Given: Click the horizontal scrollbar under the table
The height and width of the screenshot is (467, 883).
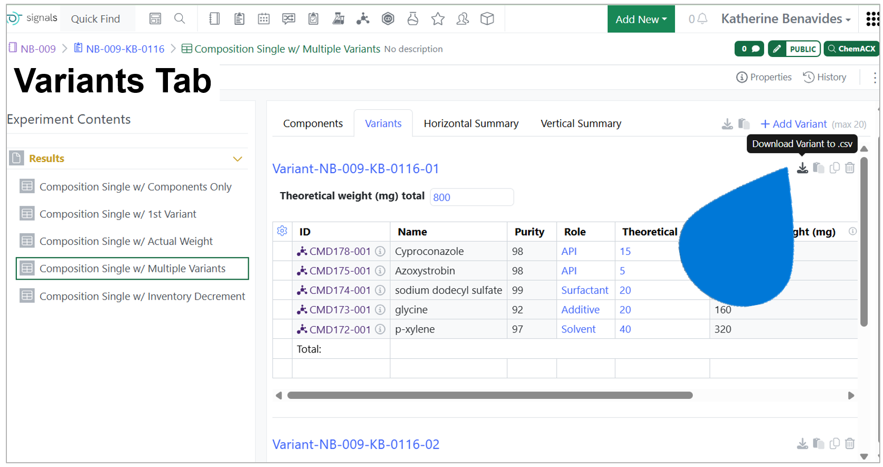Looking at the screenshot, I should (x=490, y=395).
